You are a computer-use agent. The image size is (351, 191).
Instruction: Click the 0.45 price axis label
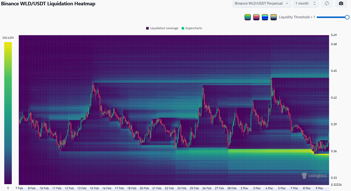pyautogui.click(x=333, y=71)
